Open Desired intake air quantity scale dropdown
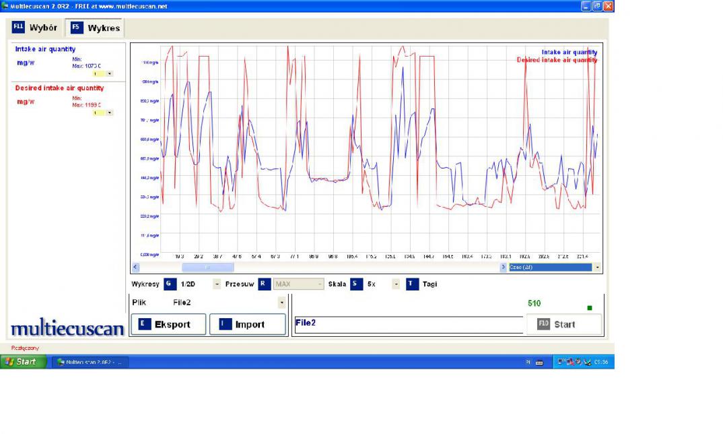 110,113
